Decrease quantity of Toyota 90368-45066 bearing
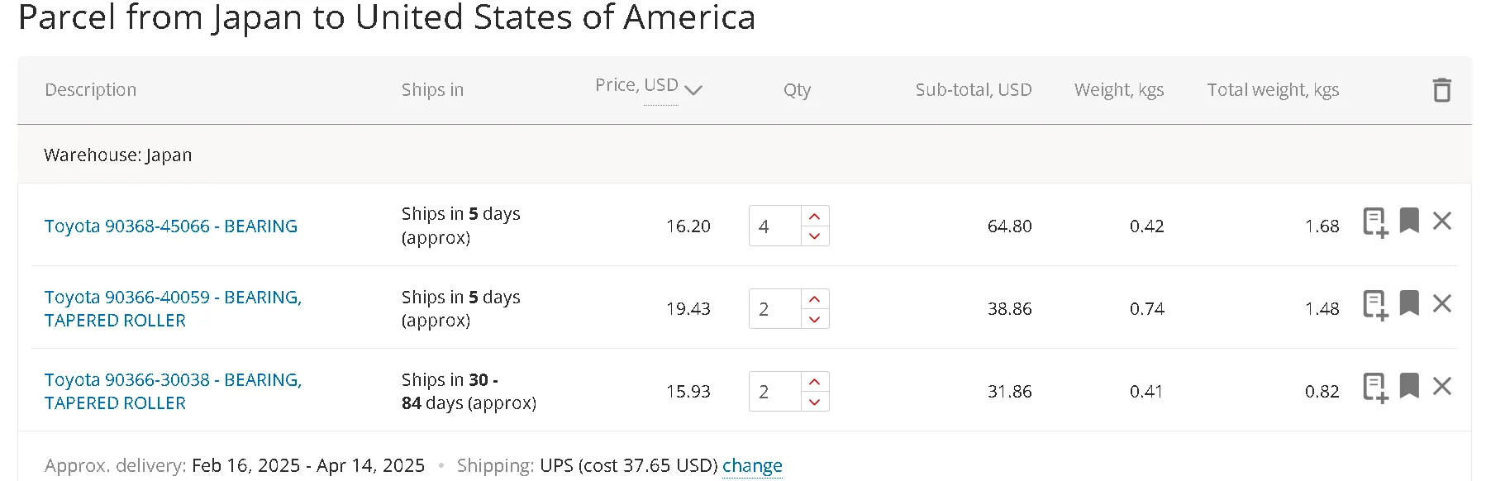Viewport: 1486px width, 481px height. [x=815, y=236]
